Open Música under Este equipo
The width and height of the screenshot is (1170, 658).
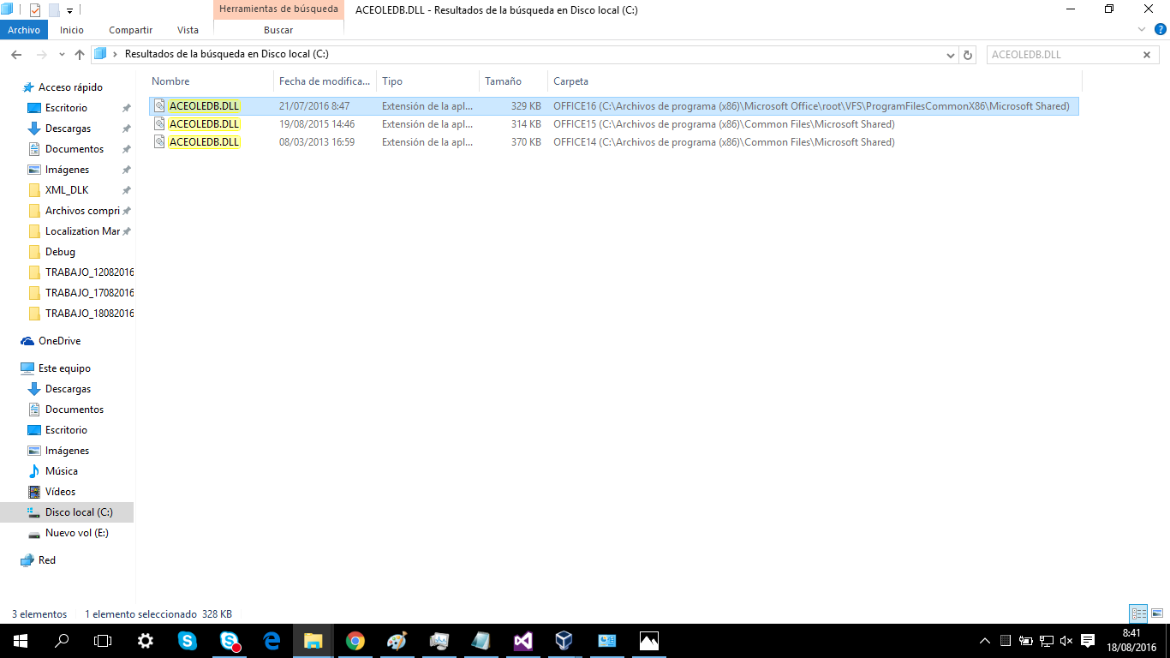61,471
